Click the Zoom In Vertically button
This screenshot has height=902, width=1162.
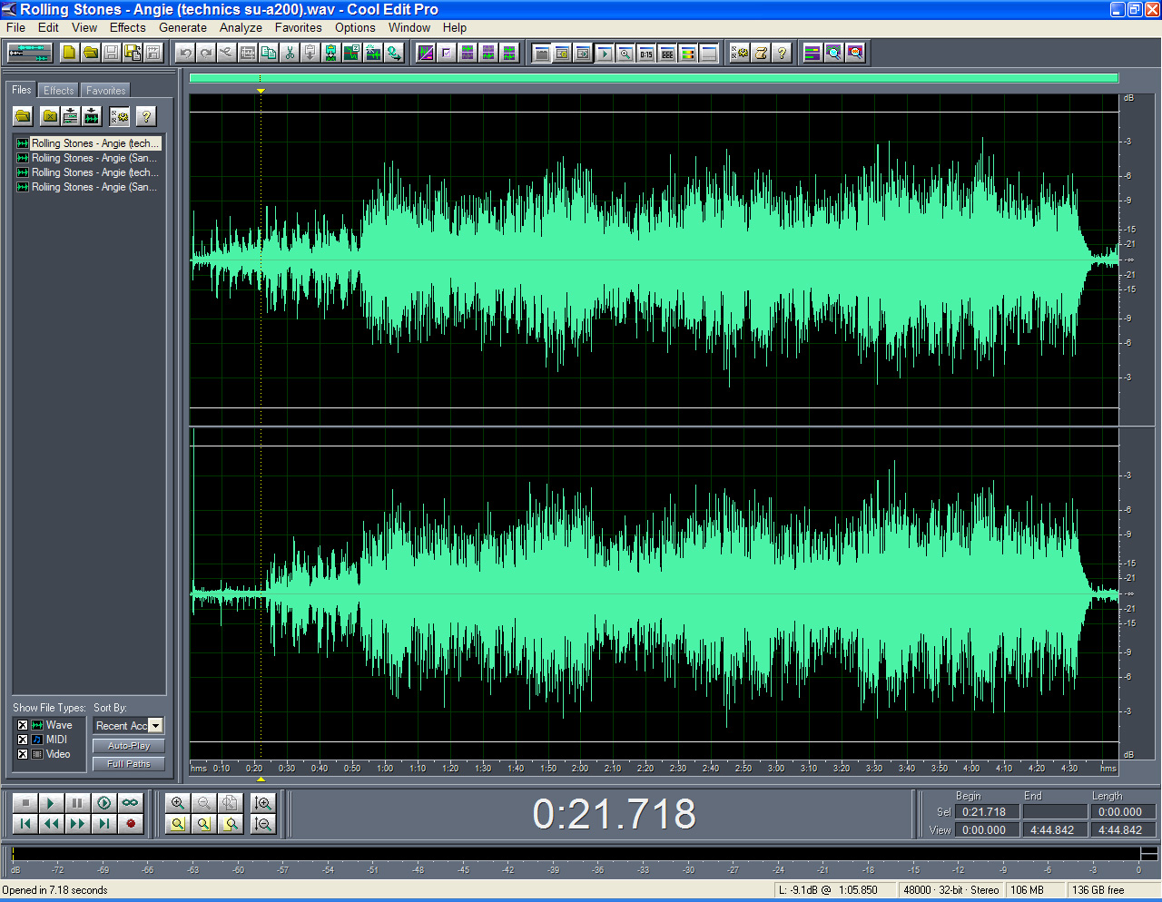pyautogui.click(x=263, y=803)
